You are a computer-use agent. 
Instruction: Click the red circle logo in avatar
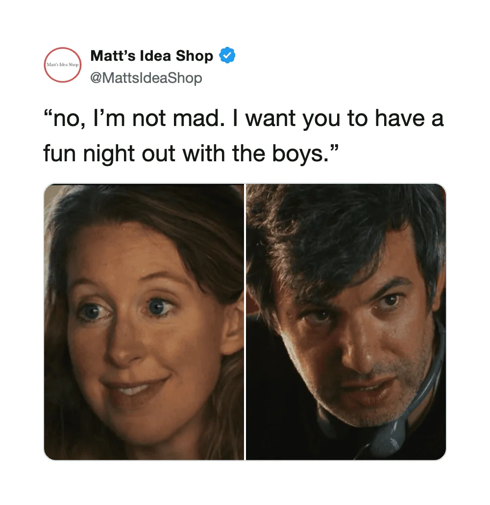tap(62, 65)
